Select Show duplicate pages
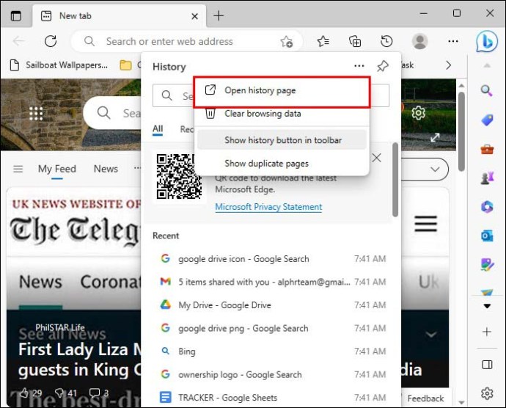Image resolution: width=506 pixels, height=408 pixels. click(x=282, y=164)
